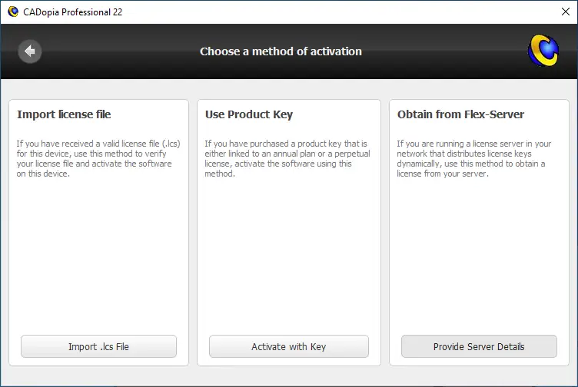Click the back arrow button
The image size is (578, 387).
(30, 51)
